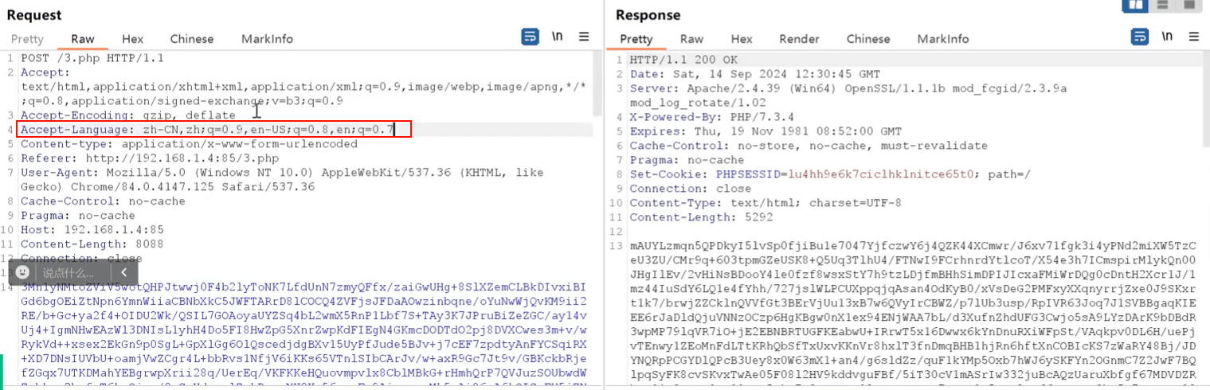Collapse the comment overlay with the left chevron
1210x390 pixels.
(124, 272)
